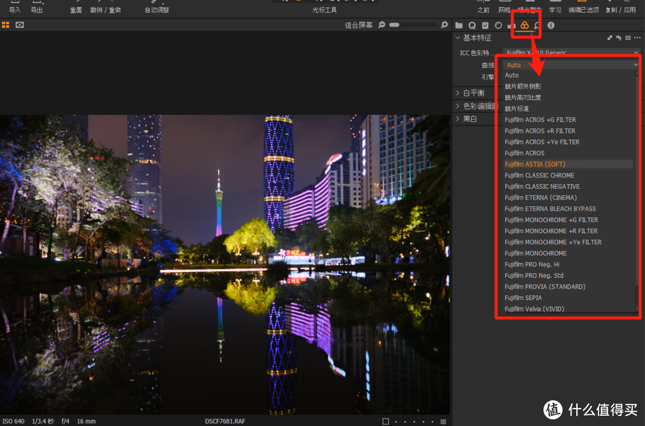Open the Color tool tab (three circles icon)
This screenshot has width=645, height=426.
(524, 25)
